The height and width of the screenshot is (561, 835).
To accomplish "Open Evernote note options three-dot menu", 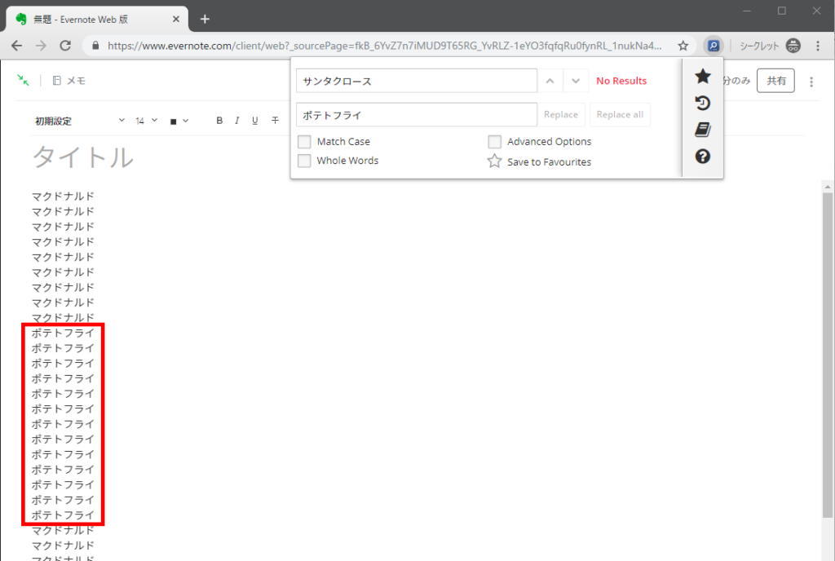I will click(811, 82).
